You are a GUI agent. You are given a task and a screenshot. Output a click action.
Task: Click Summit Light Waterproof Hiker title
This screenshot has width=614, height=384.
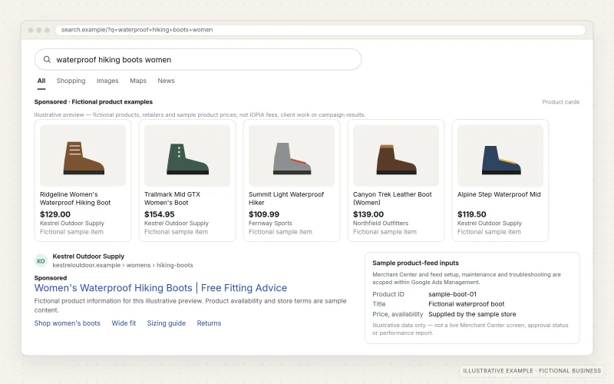(x=286, y=199)
